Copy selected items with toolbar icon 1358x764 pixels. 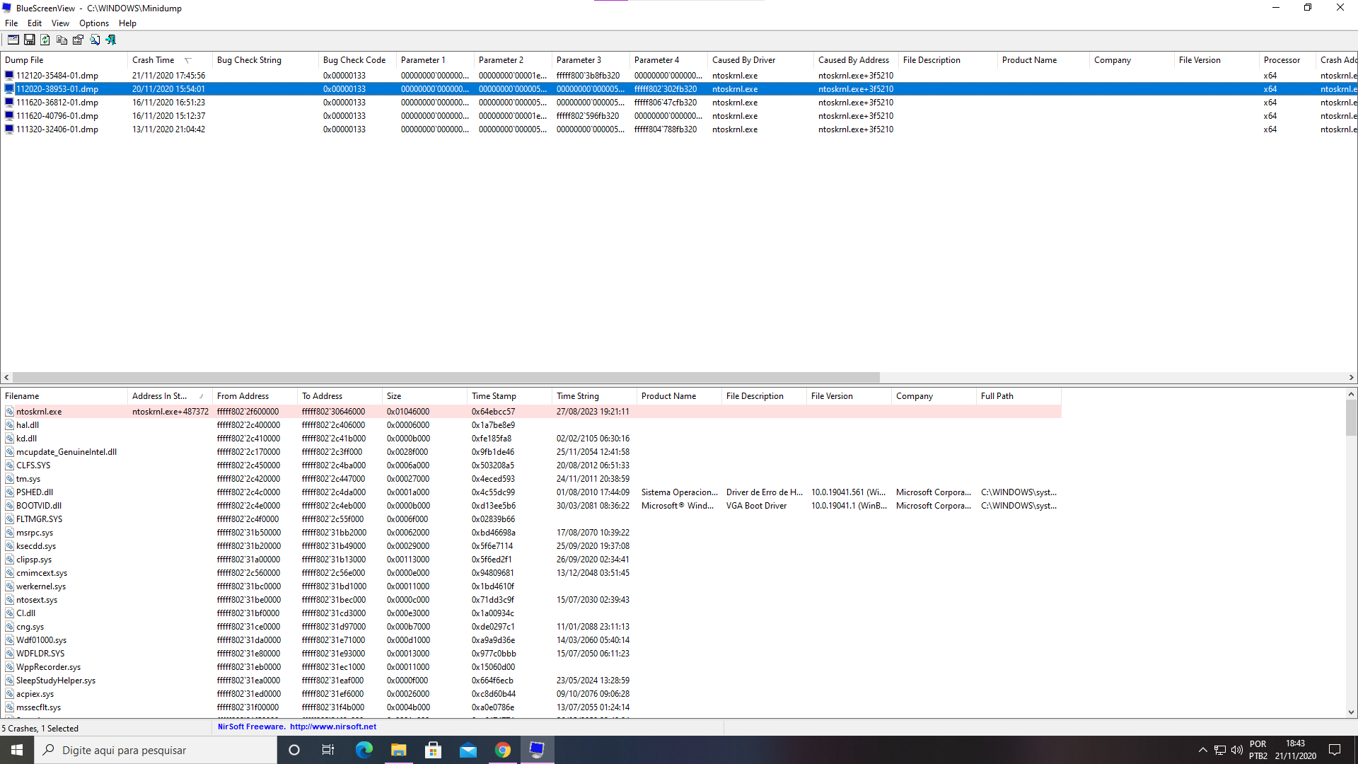62,40
